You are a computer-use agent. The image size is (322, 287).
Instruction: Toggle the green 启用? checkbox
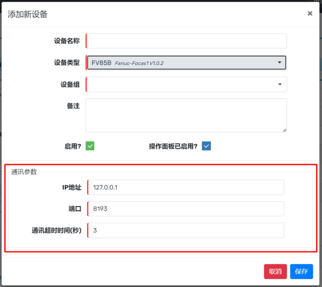90,146
